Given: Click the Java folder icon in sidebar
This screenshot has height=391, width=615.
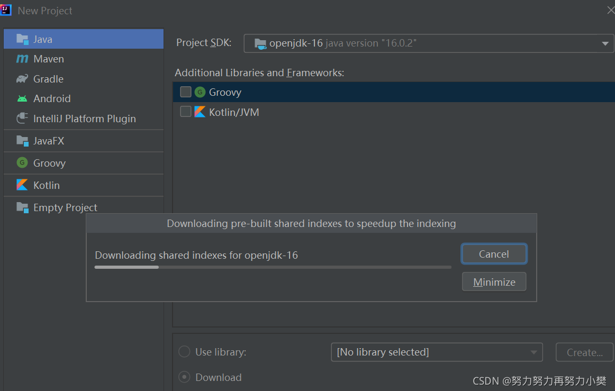Looking at the screenshot, I should point(22,39).
